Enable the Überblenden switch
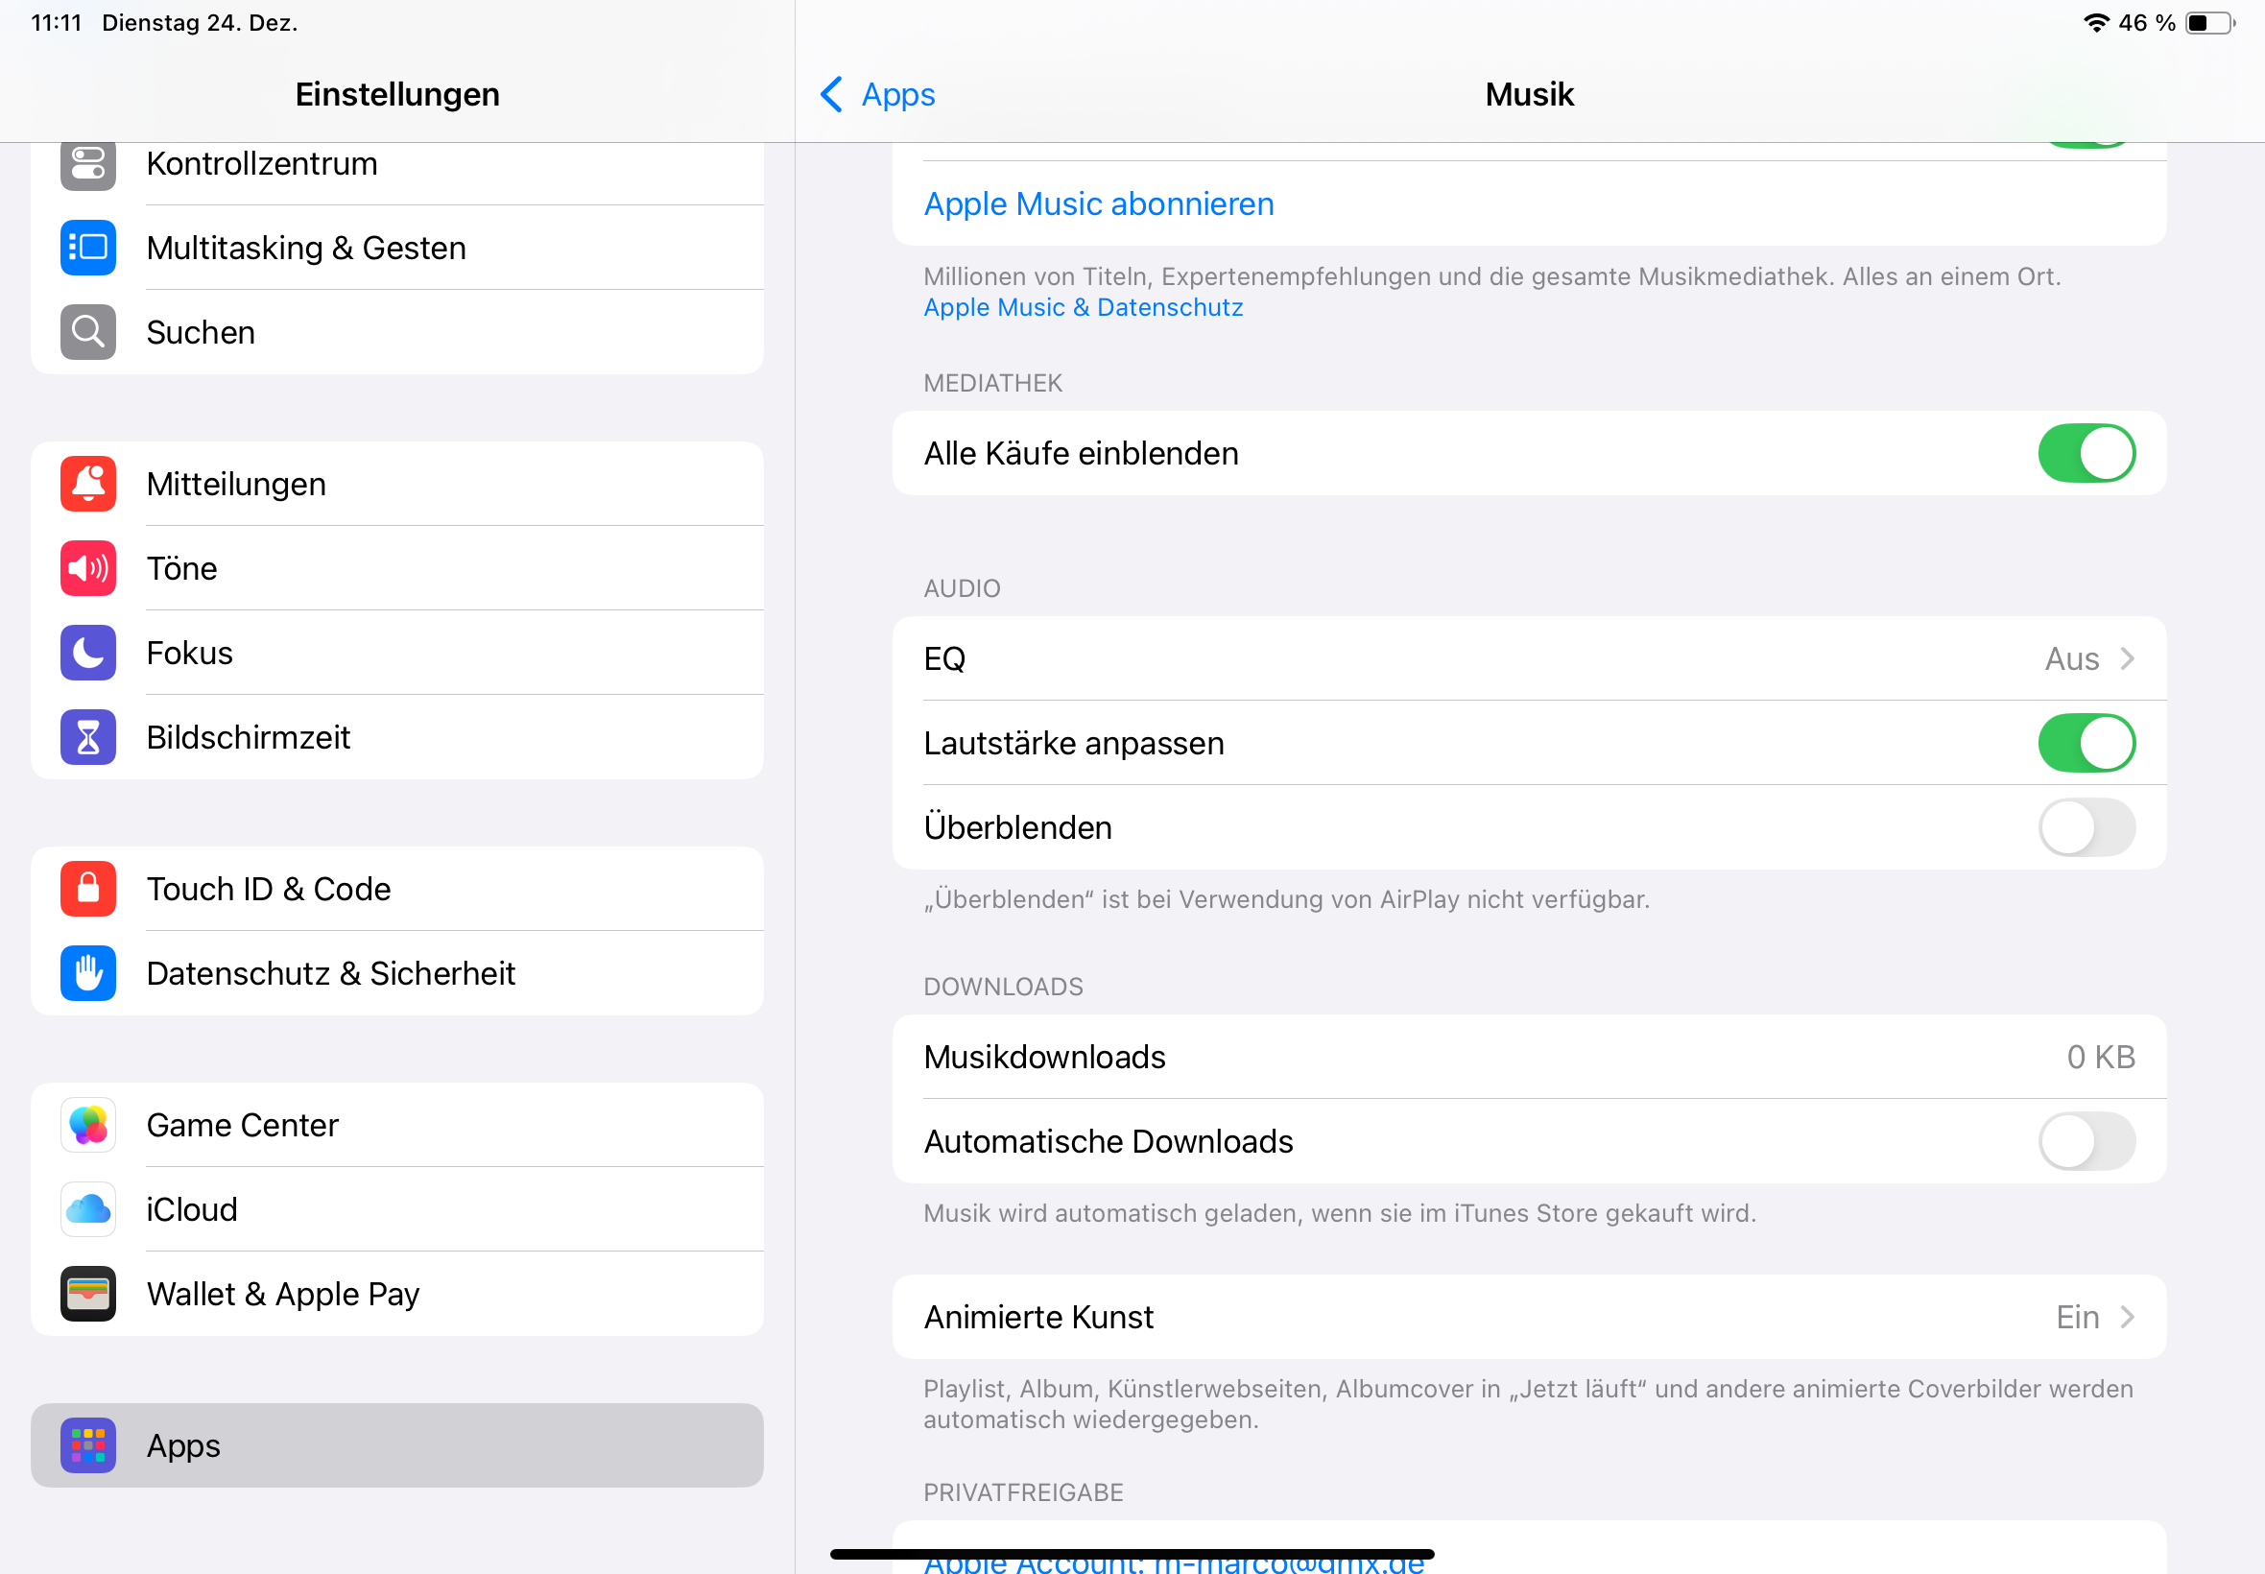The height and width of the screenshot is (1574, 2265). (x=2086, y=827)
